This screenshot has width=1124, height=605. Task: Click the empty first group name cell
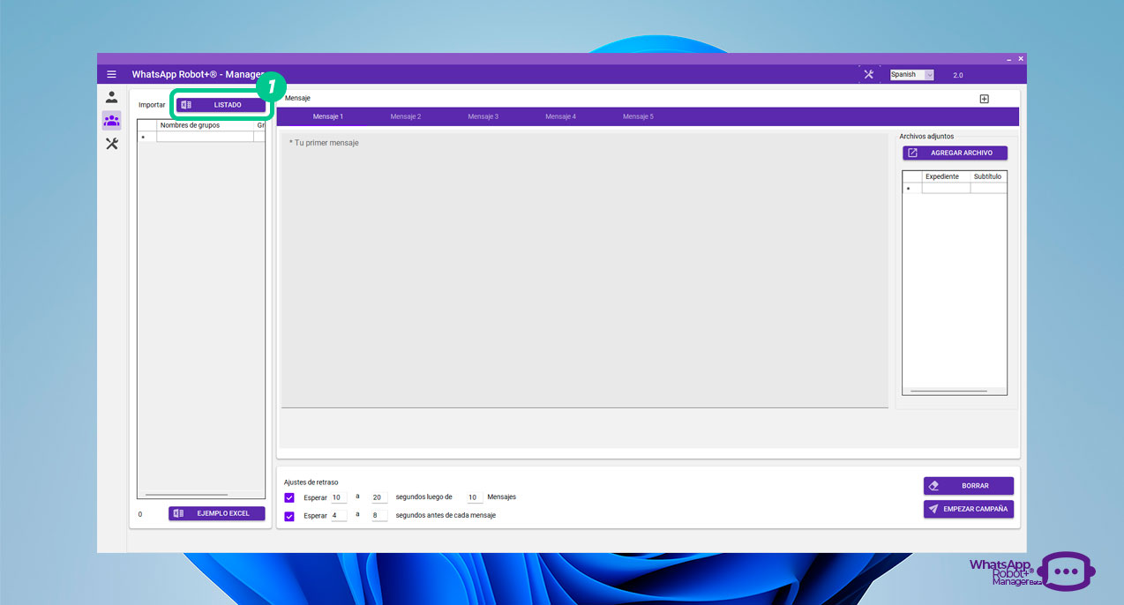coord(205,137)
